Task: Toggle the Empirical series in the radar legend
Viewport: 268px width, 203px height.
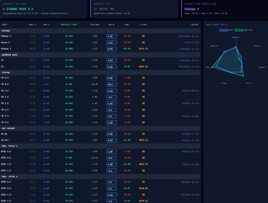Action: coord(239,30)
